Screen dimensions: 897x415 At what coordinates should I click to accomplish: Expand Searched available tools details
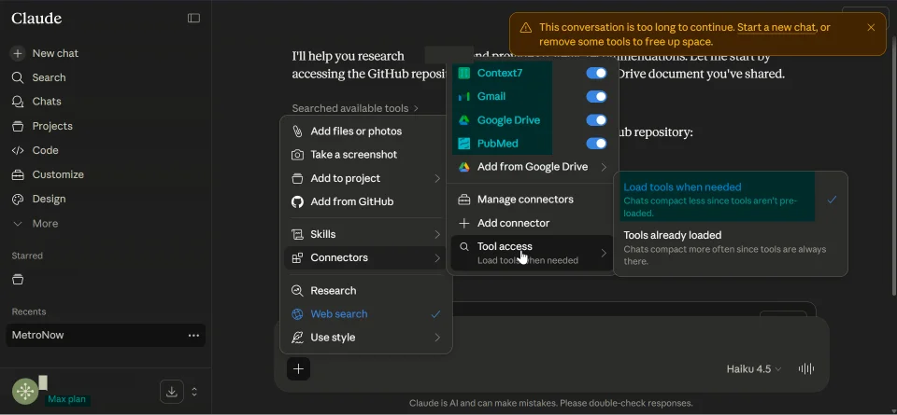click(x=355, y=108)
